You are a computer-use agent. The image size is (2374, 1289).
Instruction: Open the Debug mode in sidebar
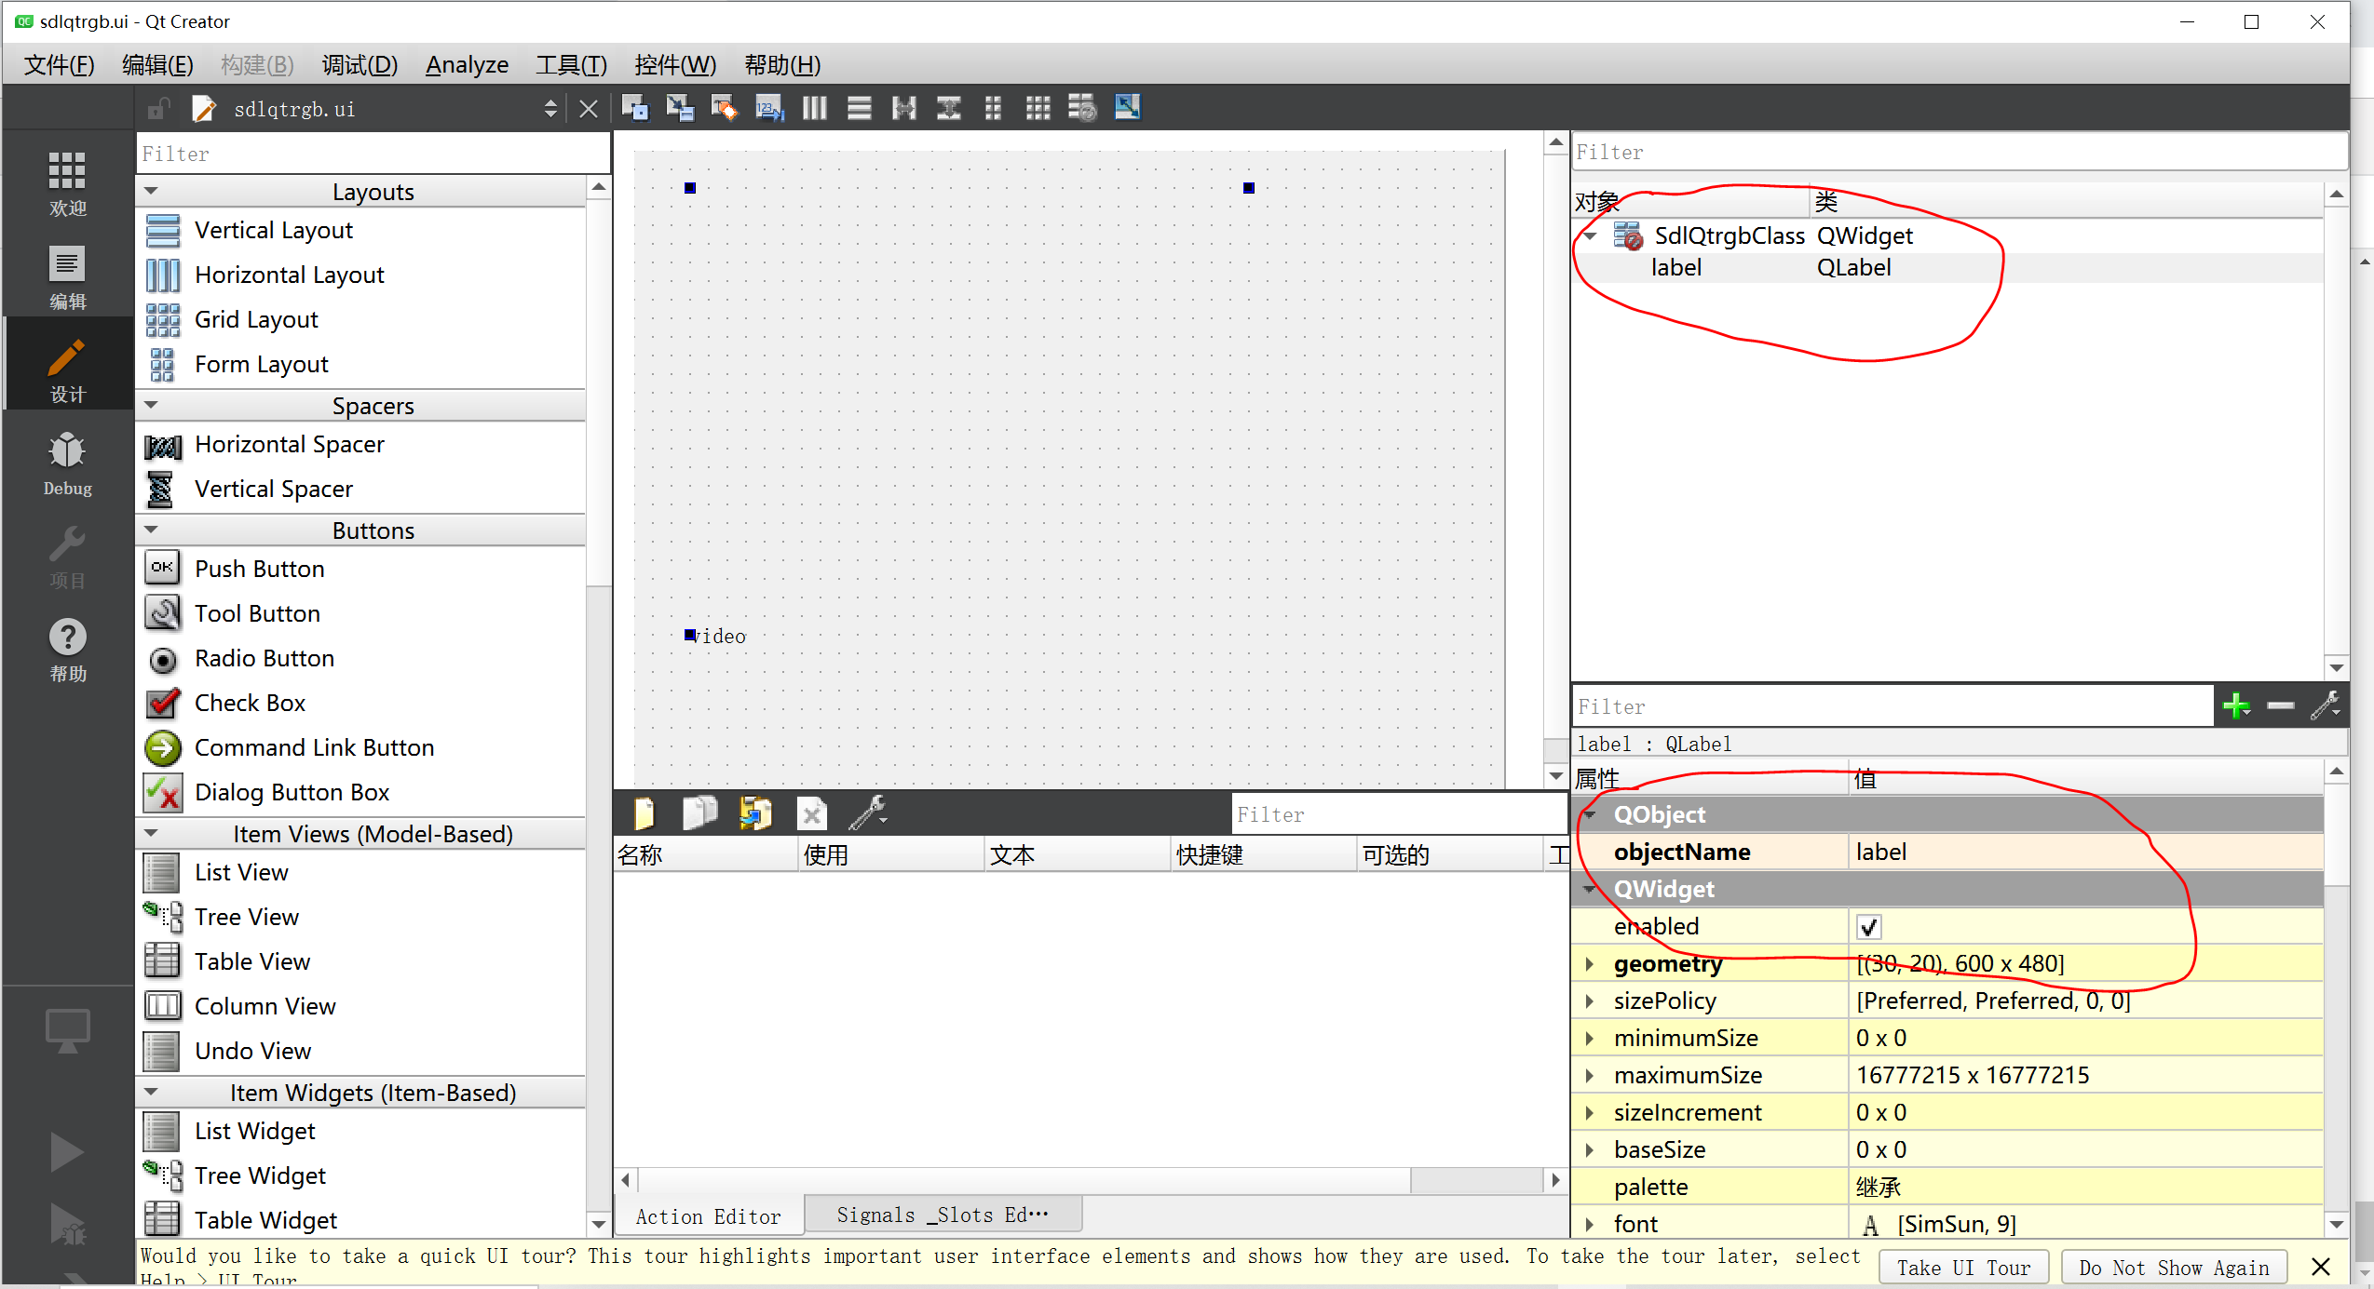pos(67,463)
